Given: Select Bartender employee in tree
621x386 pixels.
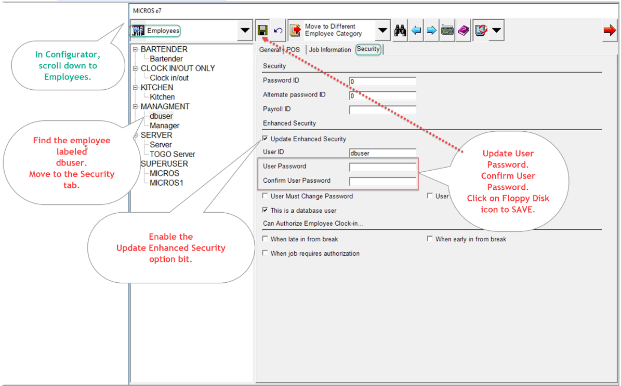Looking at the screenshot, I should click(x=166, y=59).
